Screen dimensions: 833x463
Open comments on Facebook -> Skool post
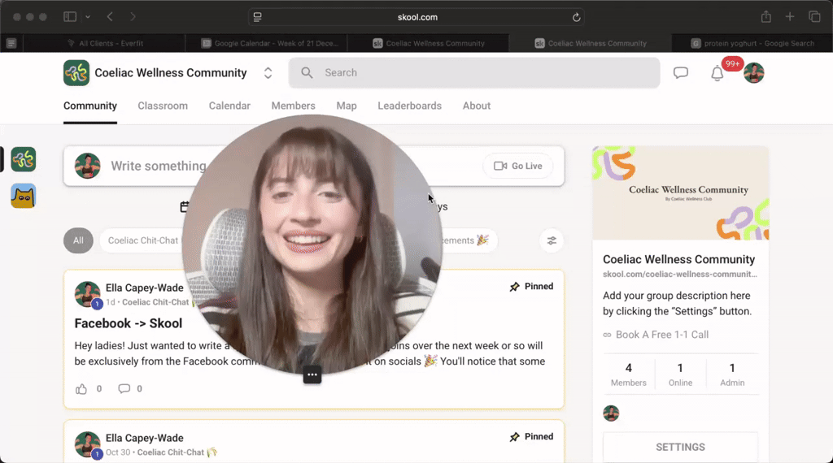[x=124, y=389]
